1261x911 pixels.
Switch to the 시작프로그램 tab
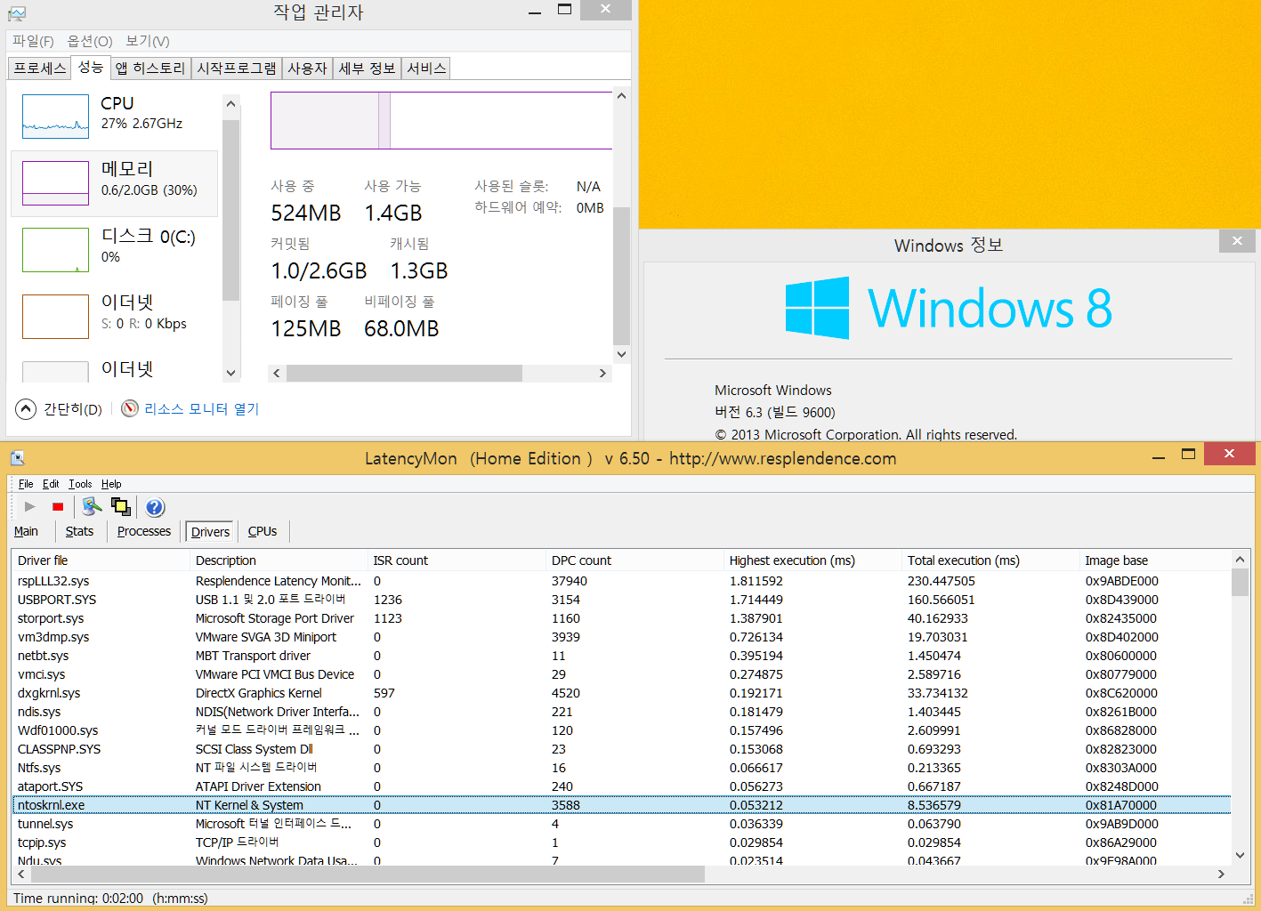coord(237,69)
